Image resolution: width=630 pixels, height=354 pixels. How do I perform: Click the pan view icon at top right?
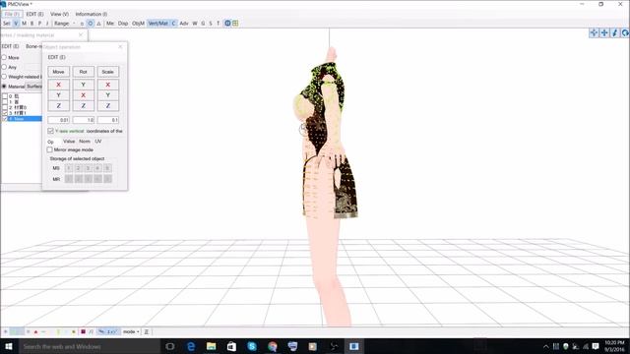(594, 32)
